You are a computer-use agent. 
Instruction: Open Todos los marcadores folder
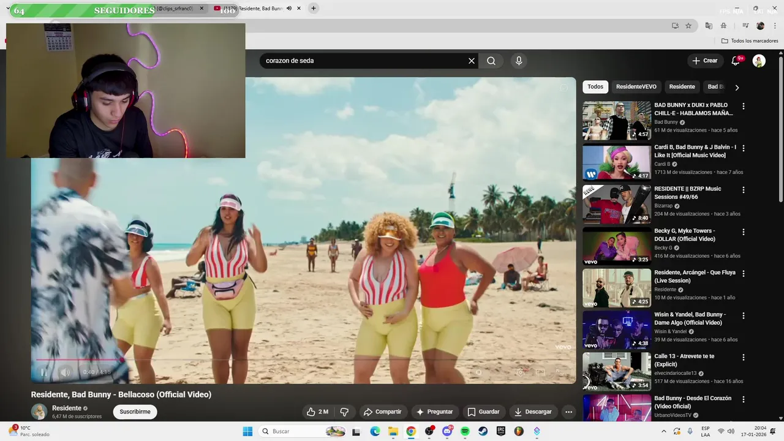[750, 41]
